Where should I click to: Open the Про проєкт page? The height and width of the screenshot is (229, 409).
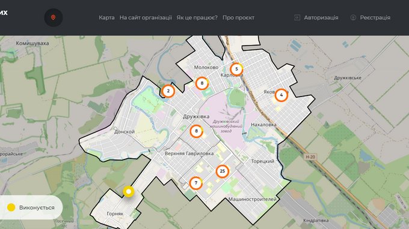(238, 17)
